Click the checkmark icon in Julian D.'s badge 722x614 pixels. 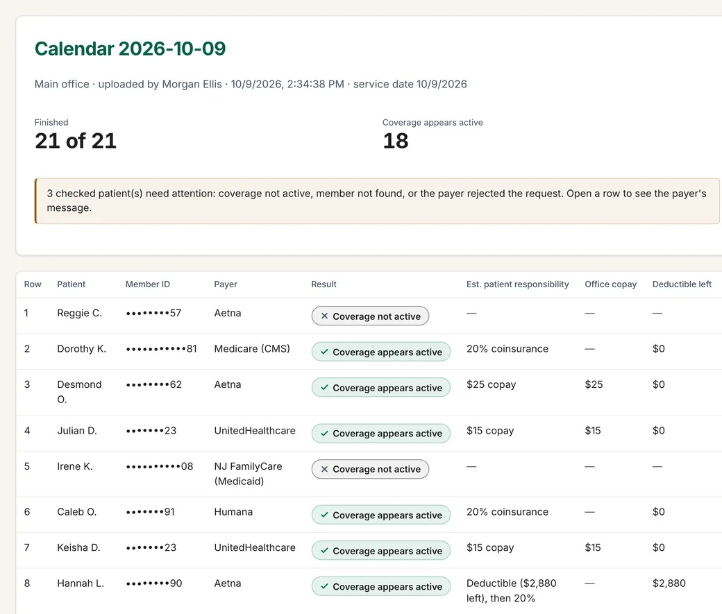[x=325, y=434]
